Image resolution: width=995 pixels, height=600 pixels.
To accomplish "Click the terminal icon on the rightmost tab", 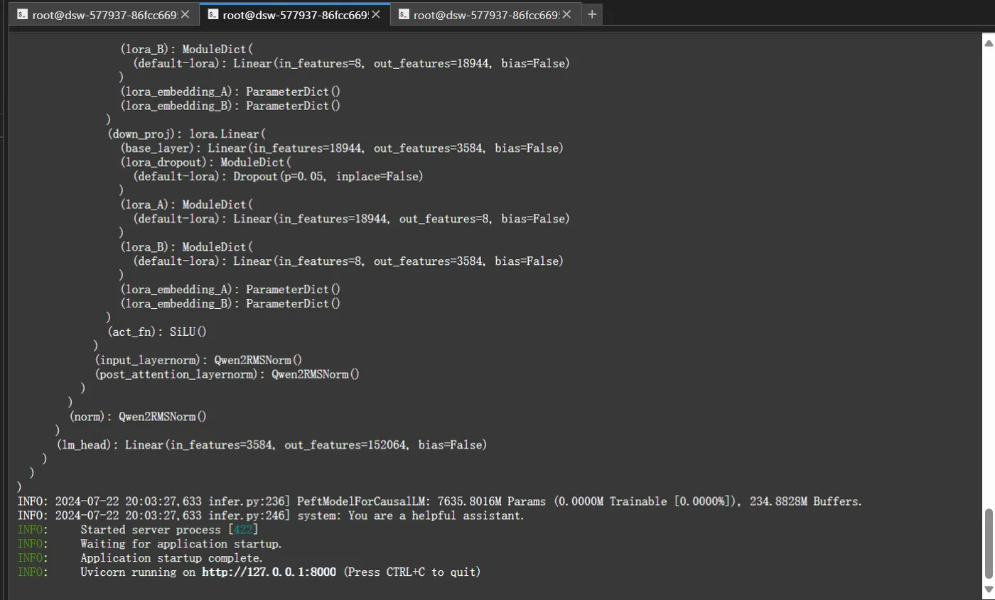I will pos(404,14).
